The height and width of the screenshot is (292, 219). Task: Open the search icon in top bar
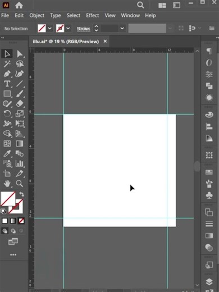point(140,5)
